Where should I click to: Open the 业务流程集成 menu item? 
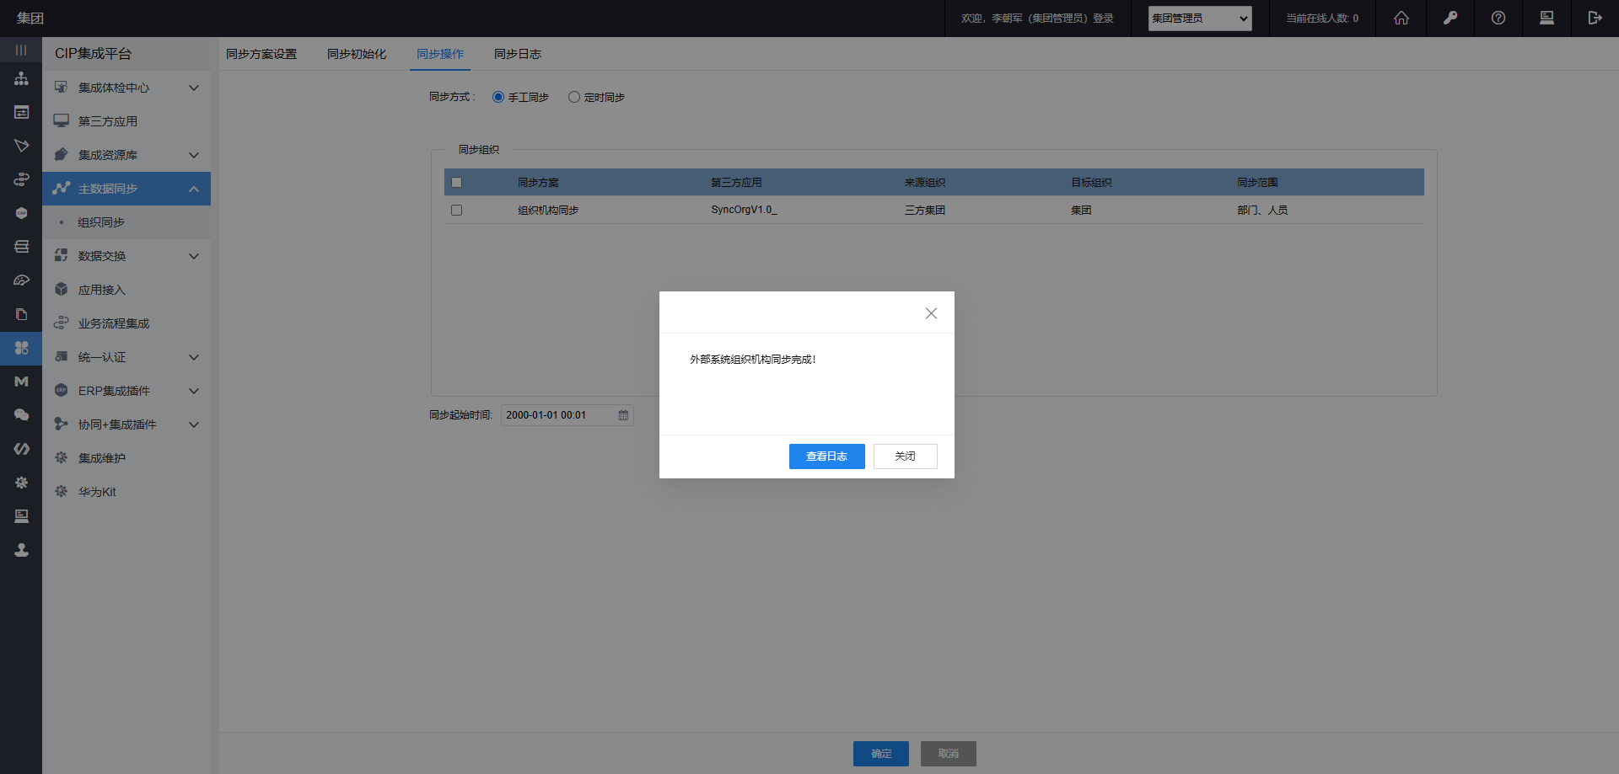[x=126, y=323]
